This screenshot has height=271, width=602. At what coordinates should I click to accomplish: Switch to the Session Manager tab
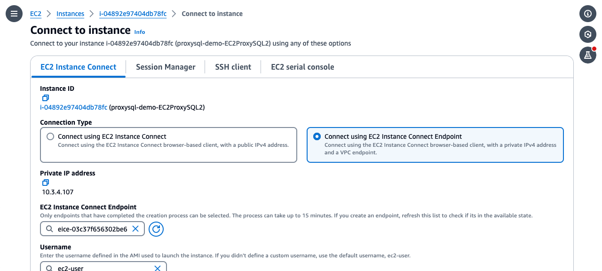(x=166, y=67)
